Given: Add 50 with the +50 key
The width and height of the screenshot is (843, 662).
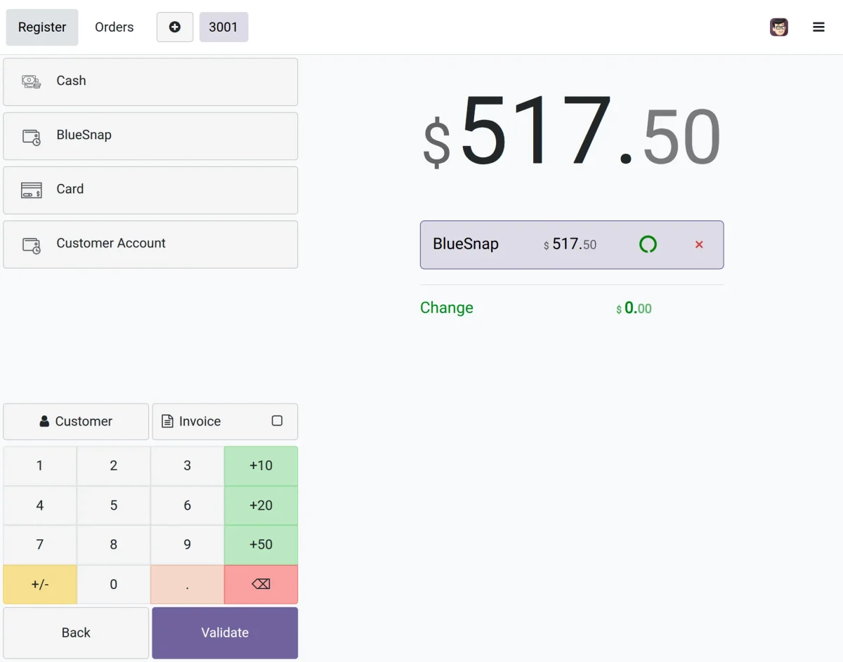Looking at the screenshot, I should (261, 545).
